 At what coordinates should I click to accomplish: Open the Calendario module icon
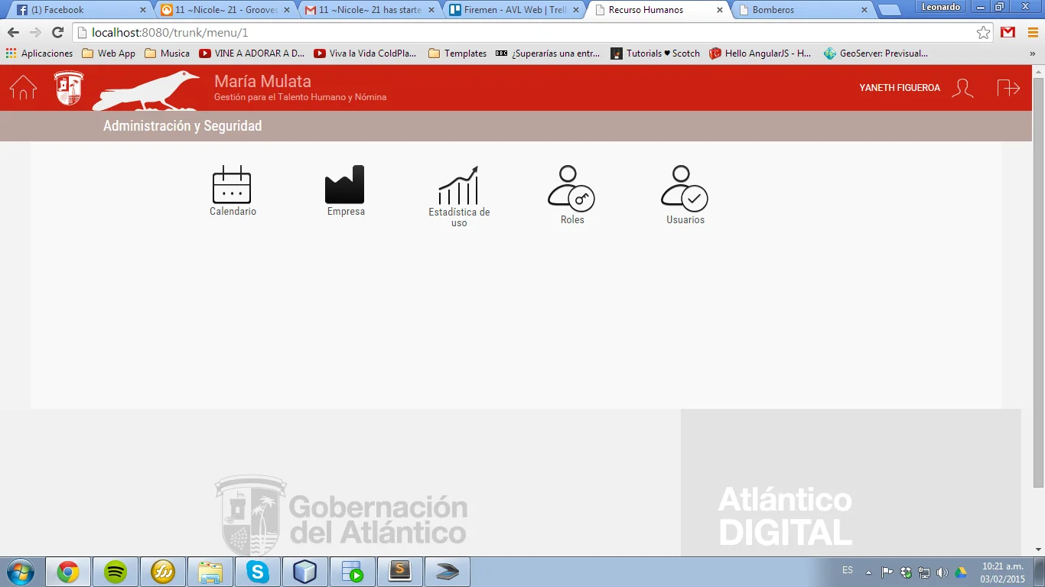232,184
